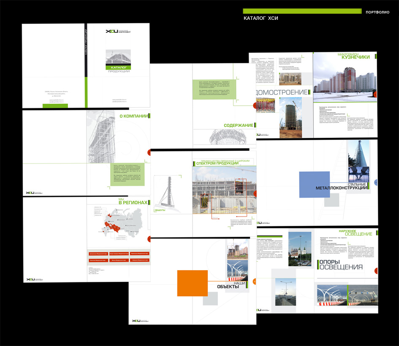Click the XCU logo on the НАШИ ОБЪЕКТЫ page
Viewport: 399px width, 346px height.
[x=140, y=321]
